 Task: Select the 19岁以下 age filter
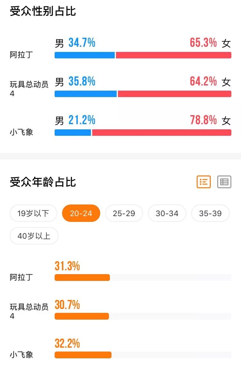point(33,213)
